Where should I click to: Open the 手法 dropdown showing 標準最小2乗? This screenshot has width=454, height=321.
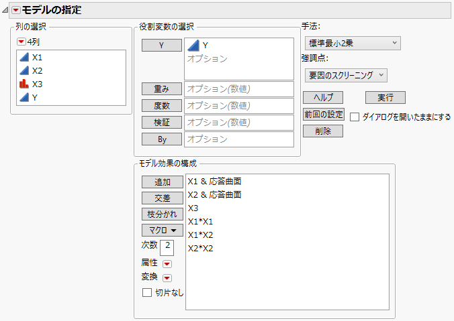353,43
